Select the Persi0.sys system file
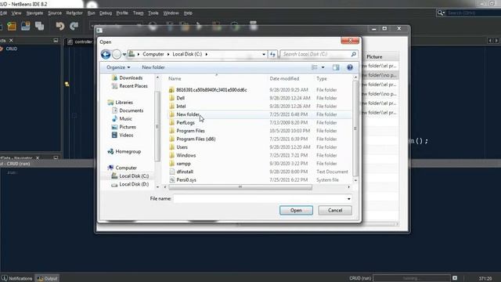The image size is (501, 282). tap(186, 180)
